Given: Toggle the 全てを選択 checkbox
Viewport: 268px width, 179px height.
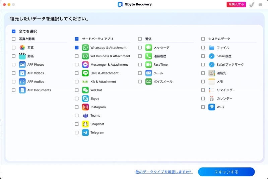Looking at the screenshot, I should (14, 31).
